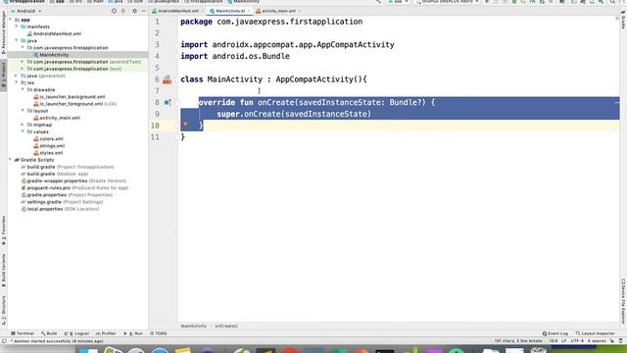Click the 4 spaces indent setting
This screenshot has width=627, height=353.
597,341
